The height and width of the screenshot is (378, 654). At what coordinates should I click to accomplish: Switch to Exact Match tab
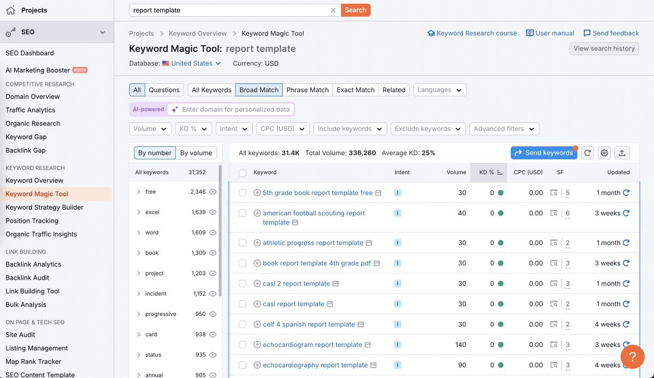pyautogui.click(x=355, y=90)
